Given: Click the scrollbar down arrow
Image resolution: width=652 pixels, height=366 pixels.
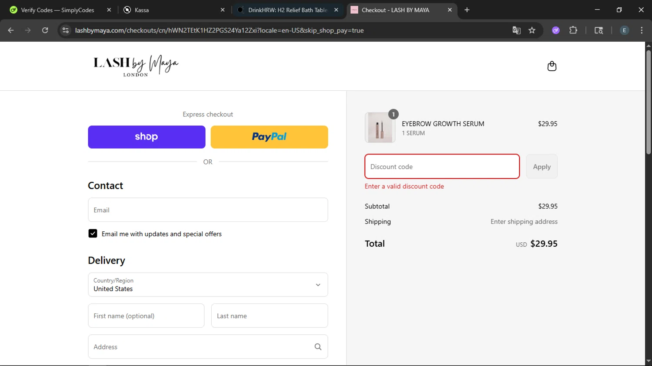Looking at the screenshot, I should tap(649, 361).
